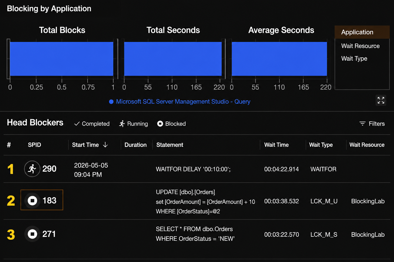Screen dimensions: 394x262
Task: Click the Wait Resource column header
Action: 367,145
